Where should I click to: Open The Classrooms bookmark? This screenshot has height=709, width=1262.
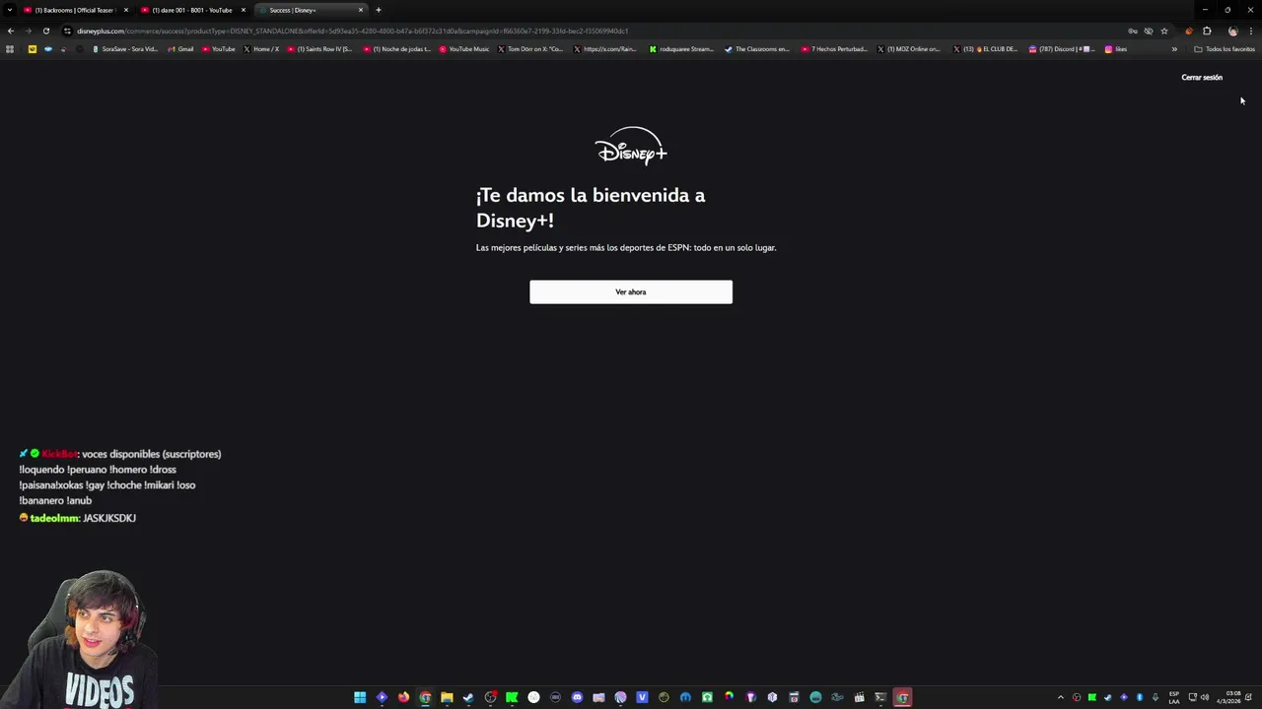pyautogui.click(x=757, y=48)
